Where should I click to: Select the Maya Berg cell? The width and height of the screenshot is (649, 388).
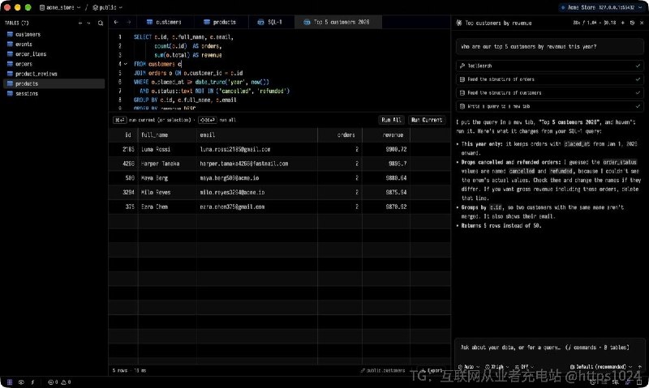(167, 178)
